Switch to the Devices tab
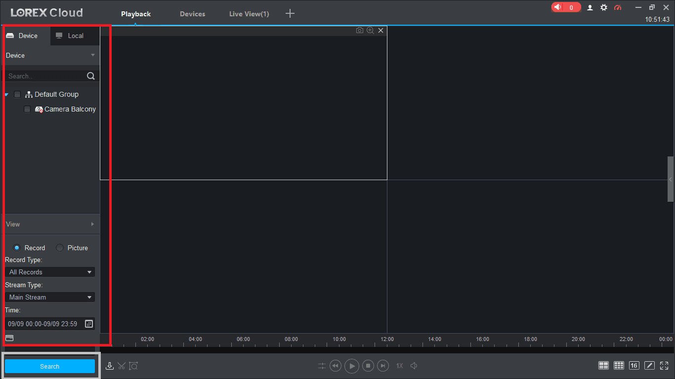Image resolution: width=675 pixels, height=379 pixels. click(x=192, y=14)
